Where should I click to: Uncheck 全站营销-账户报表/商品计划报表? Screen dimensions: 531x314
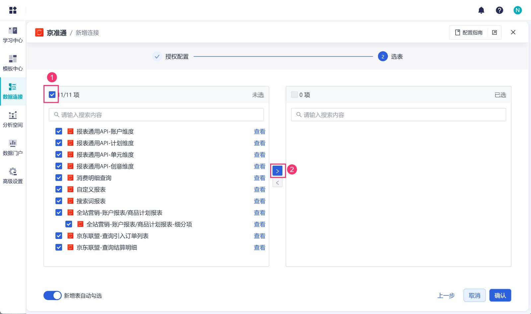[59, 212]
